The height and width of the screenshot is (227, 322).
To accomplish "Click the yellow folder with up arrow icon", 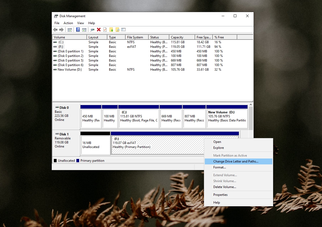I will pyautogui.click(x=111, y=30).
